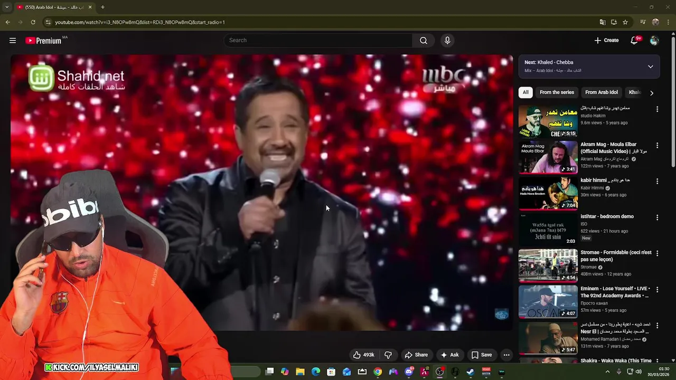Open options for the kabir himmi video
This screenshot has height=380, width=676.
tap(657, 181)
